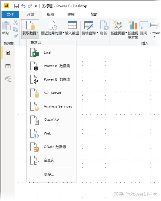Expand the 新建页面 dropdown arrow
The width and height of the screenshot is (161, 201).
coord(126,33)
